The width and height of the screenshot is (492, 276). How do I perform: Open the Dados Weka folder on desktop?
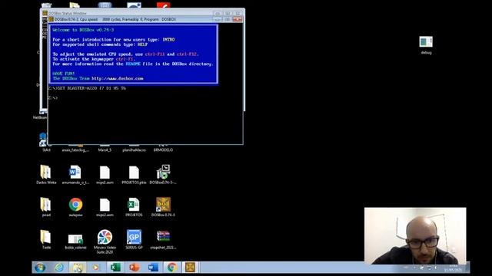tap(46, 172)
